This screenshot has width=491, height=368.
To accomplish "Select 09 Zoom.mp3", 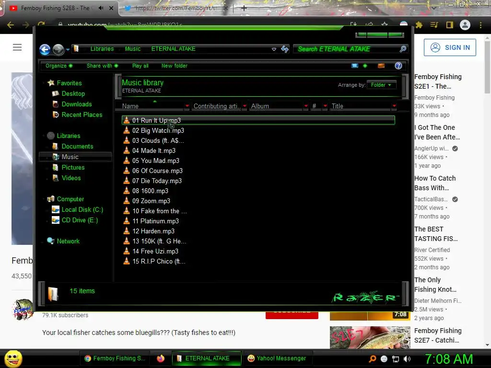I will coord(151,201).
